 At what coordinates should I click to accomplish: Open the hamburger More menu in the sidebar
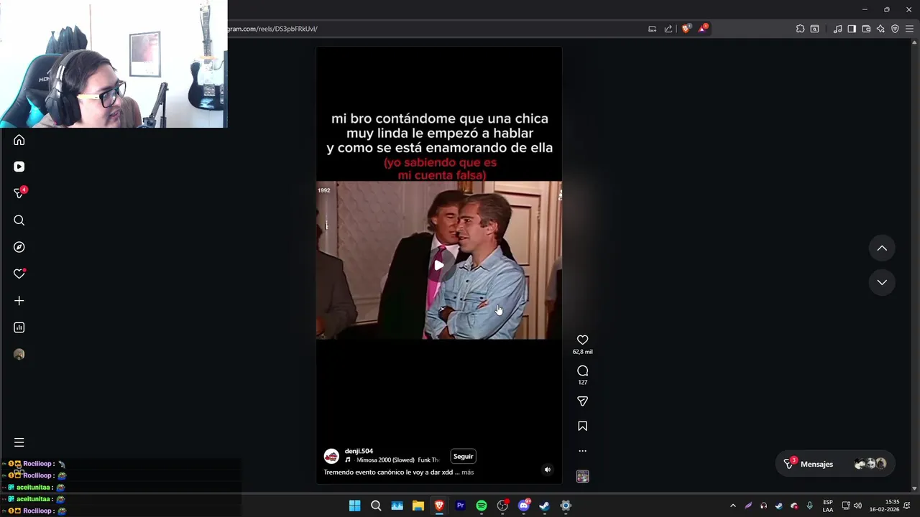click(x=19, y=442)
